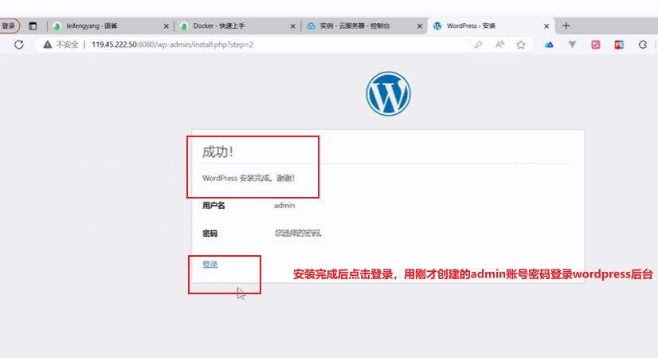This screenshot has height=358, width=658.
Task: Select the WordPress 安装 tab
Action: [490, 26]
